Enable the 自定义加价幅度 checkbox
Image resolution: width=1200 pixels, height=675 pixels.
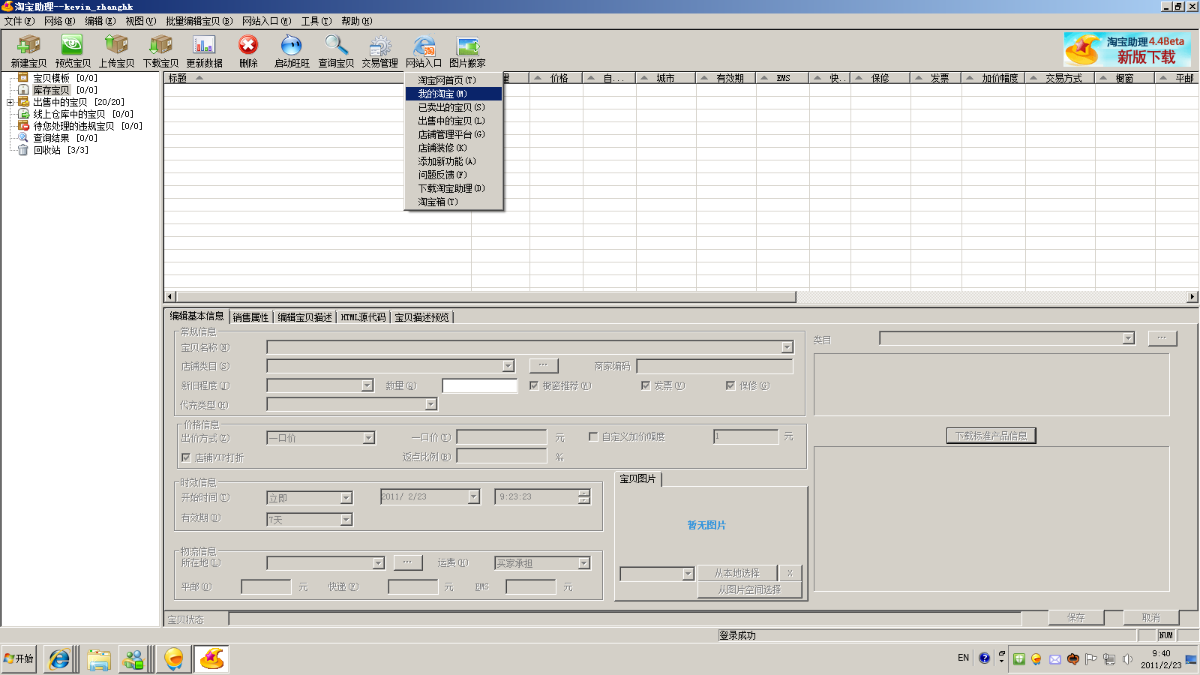[593, 436]
